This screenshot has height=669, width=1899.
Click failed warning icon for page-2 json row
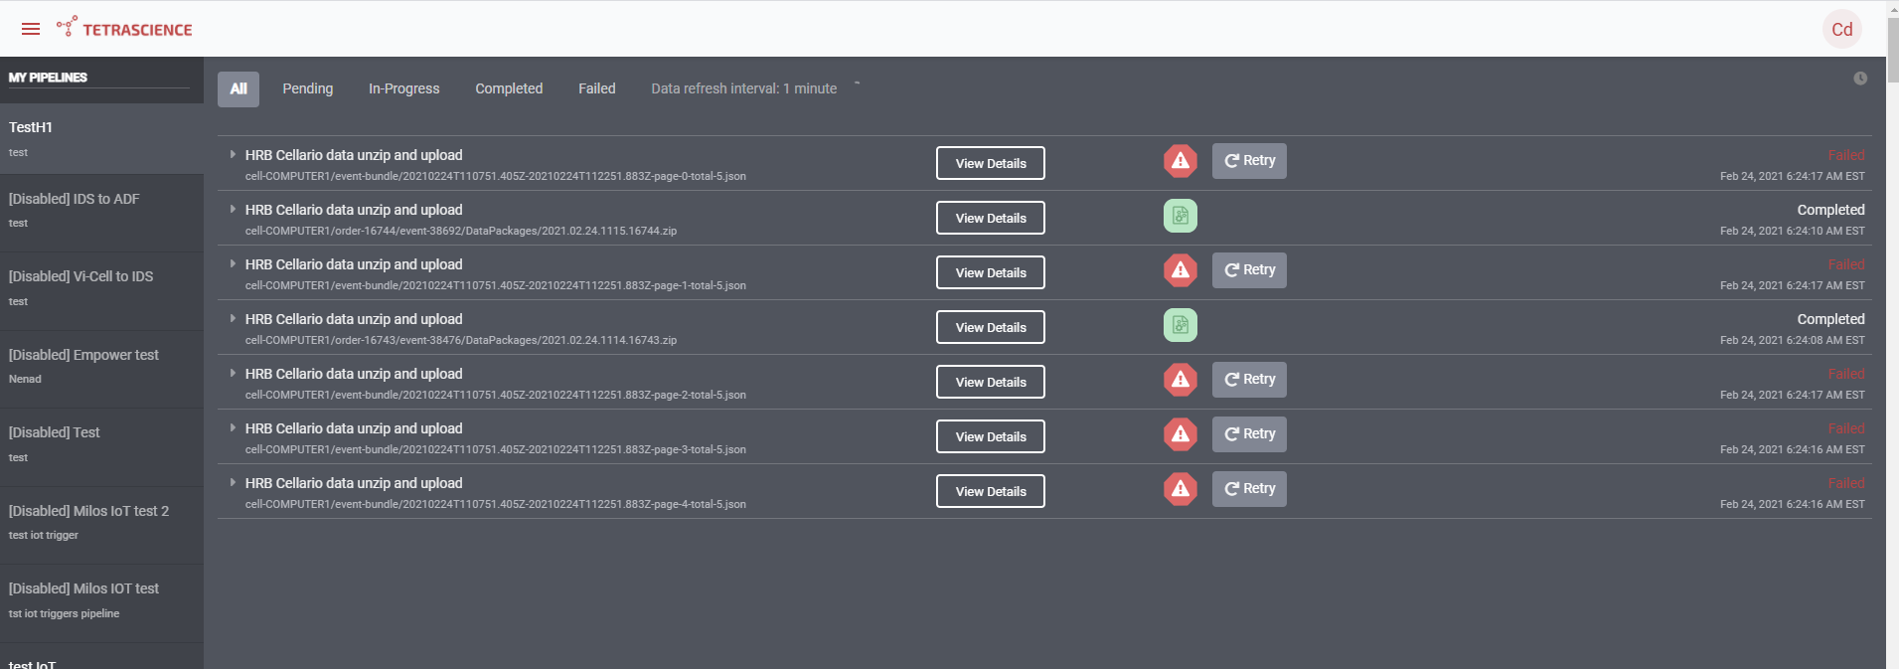pos(1181,380)
